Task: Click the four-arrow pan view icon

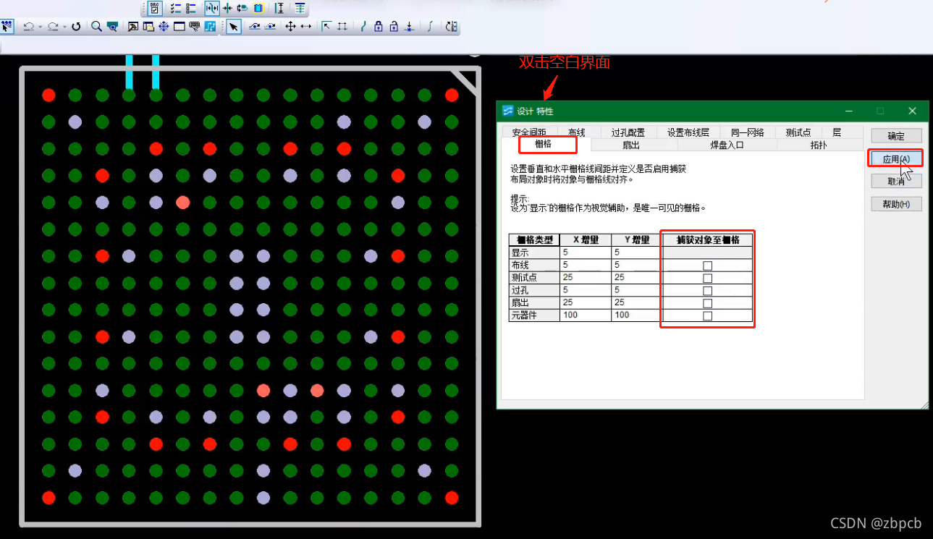Action: 164,27
